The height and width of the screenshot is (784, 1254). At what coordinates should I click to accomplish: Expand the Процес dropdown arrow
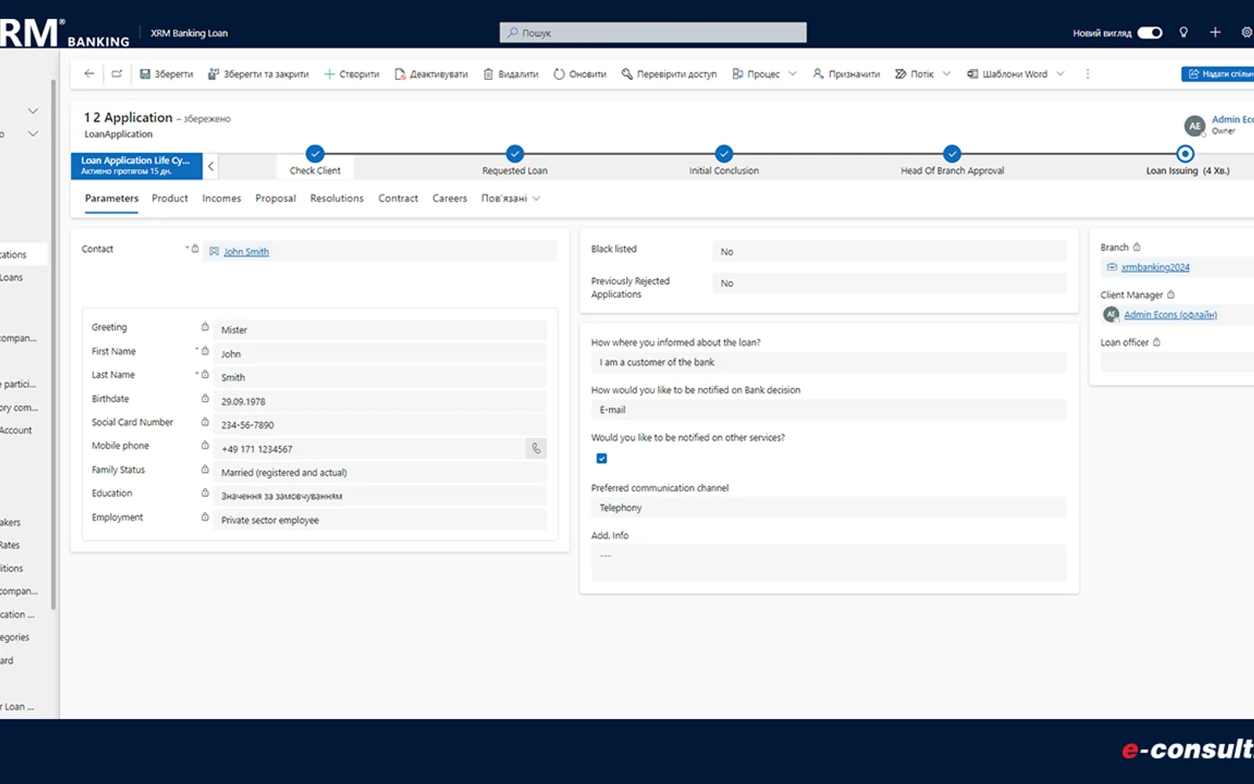click(x=792, y=74)
